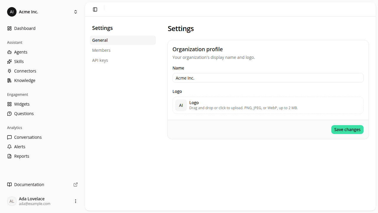378x213 pixels.
Task: Focus the organization Name input field
Action: [x=268, y=78]
